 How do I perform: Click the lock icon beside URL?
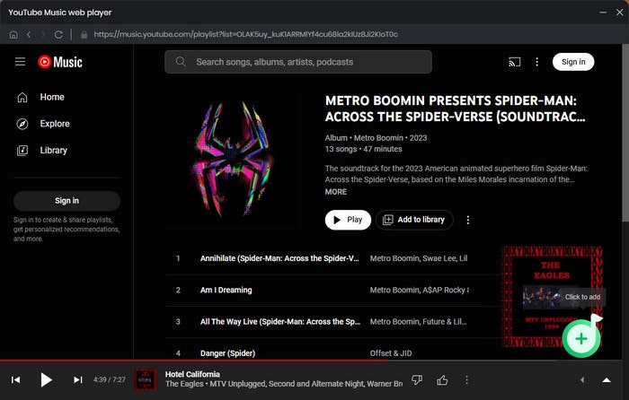(x=84, y=35)
